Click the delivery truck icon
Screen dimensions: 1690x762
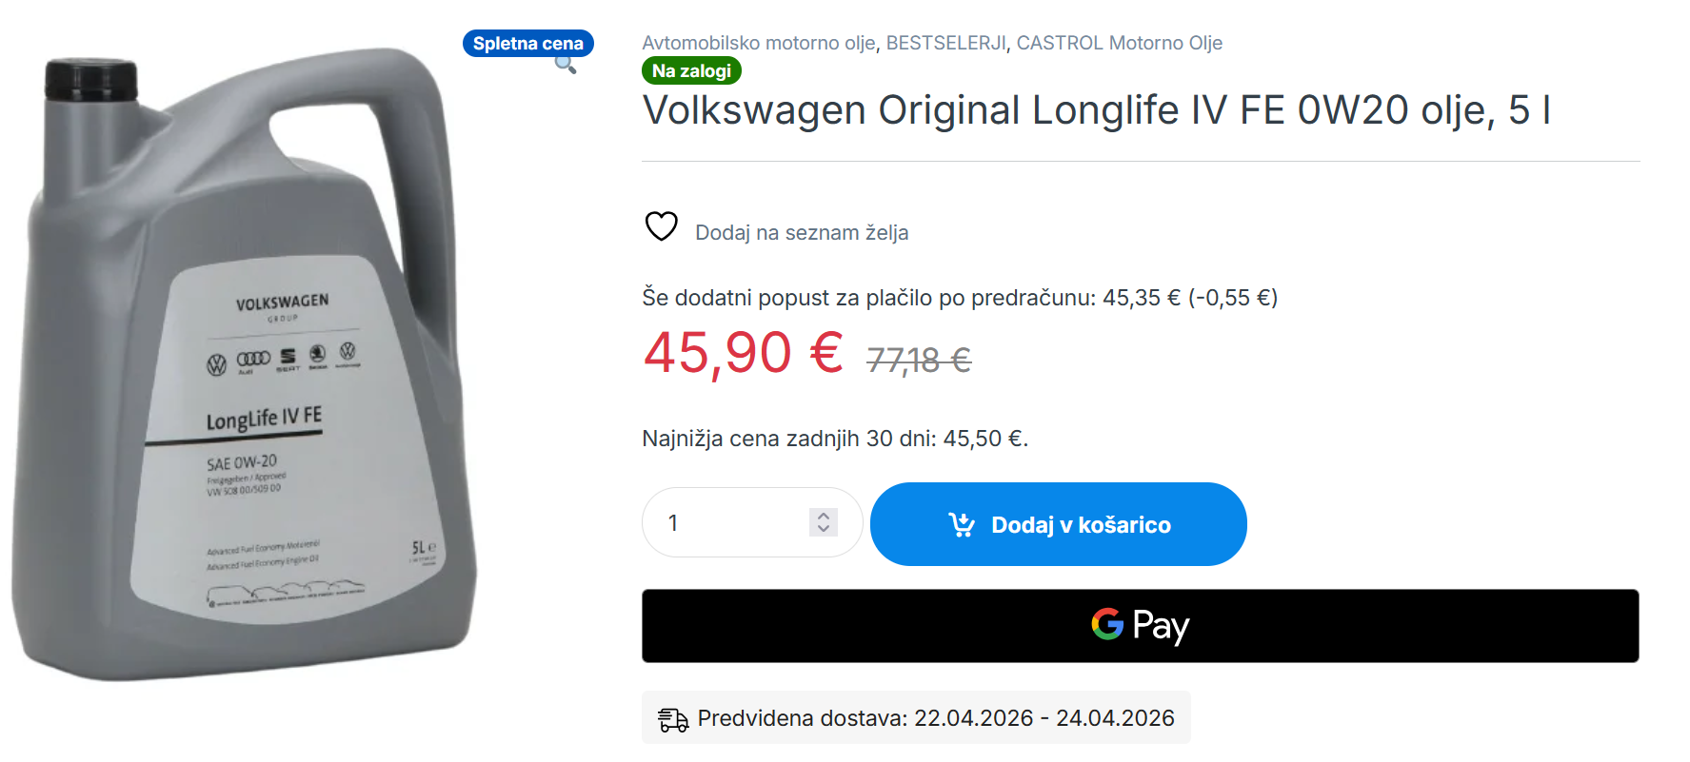[x=673, y=719]
